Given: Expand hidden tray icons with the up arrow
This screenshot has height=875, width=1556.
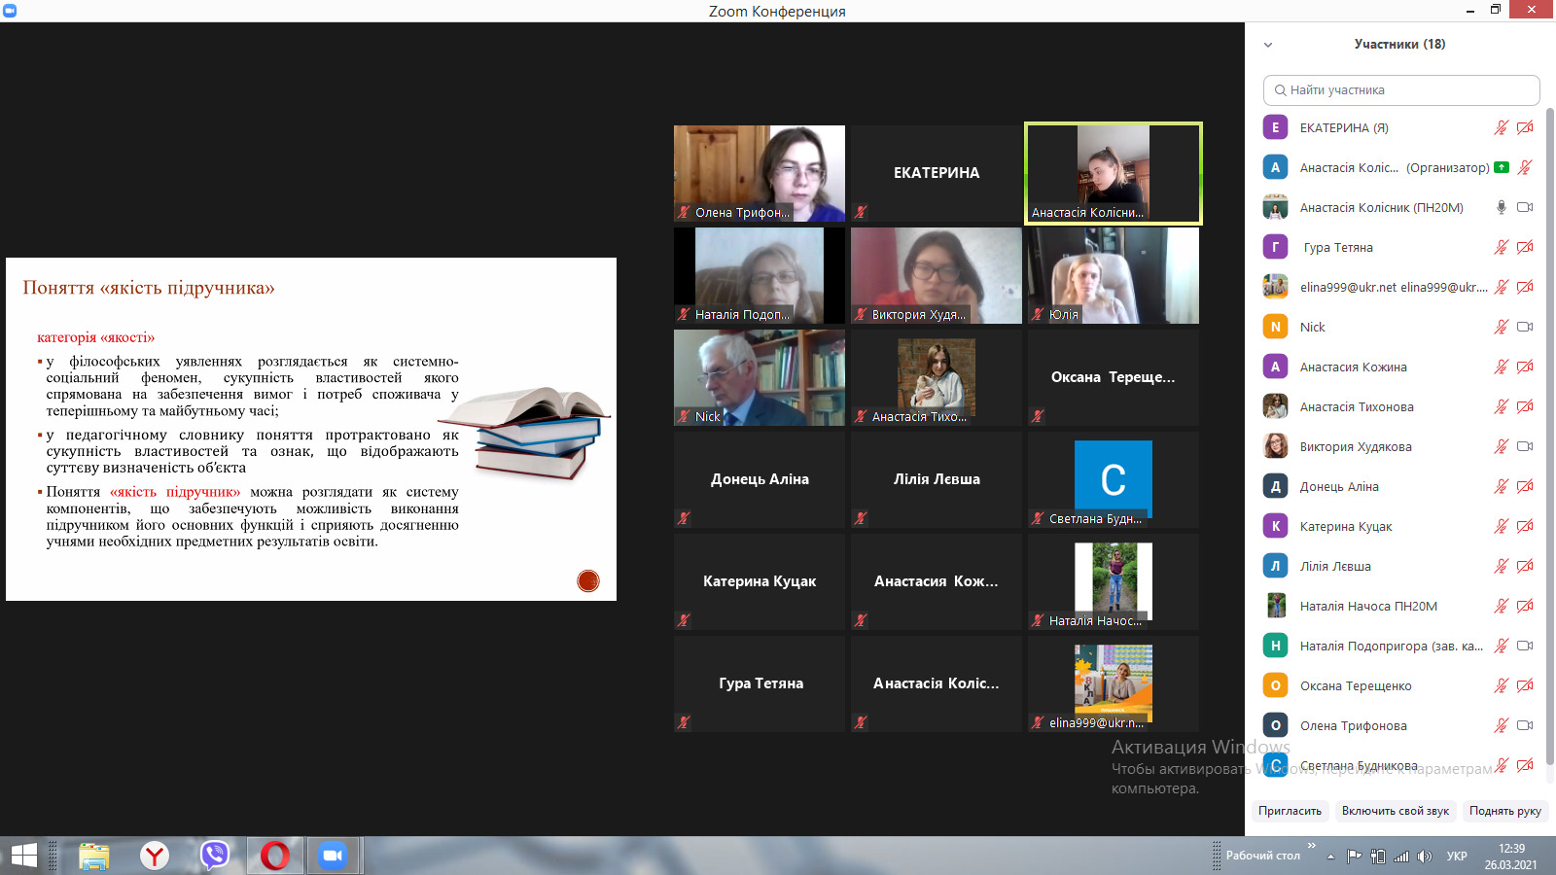Looking at the screenshot, I should 1330,857.
